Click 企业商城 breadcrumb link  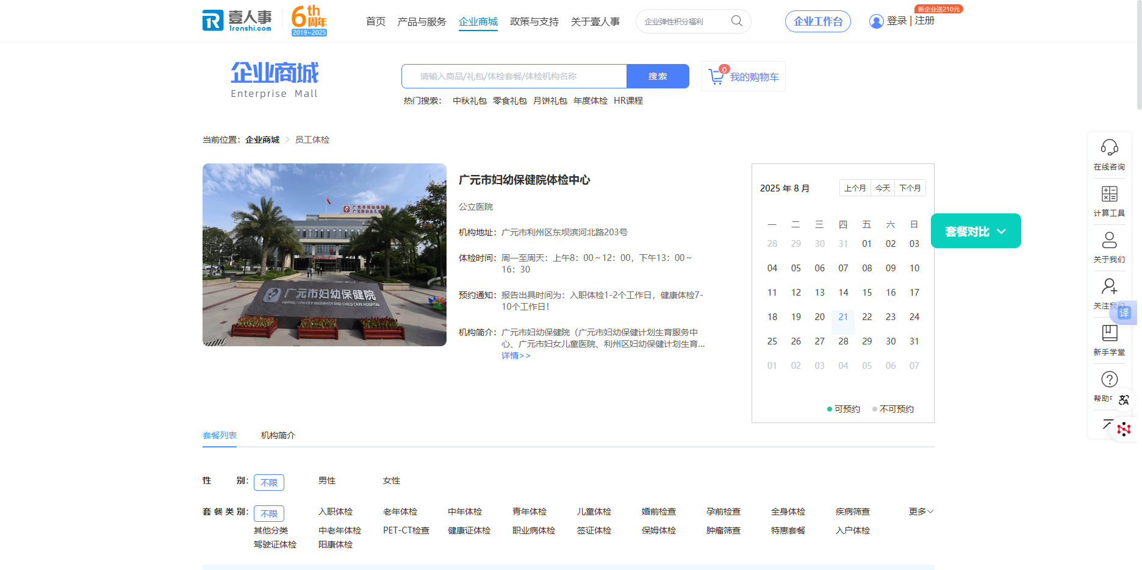pos(262,140)
